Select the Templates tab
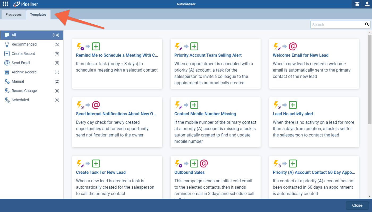Screen dimensions: 372x212 tap(38, 15)
